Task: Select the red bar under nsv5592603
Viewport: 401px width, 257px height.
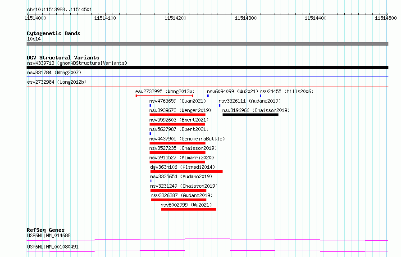Action: 177,124
